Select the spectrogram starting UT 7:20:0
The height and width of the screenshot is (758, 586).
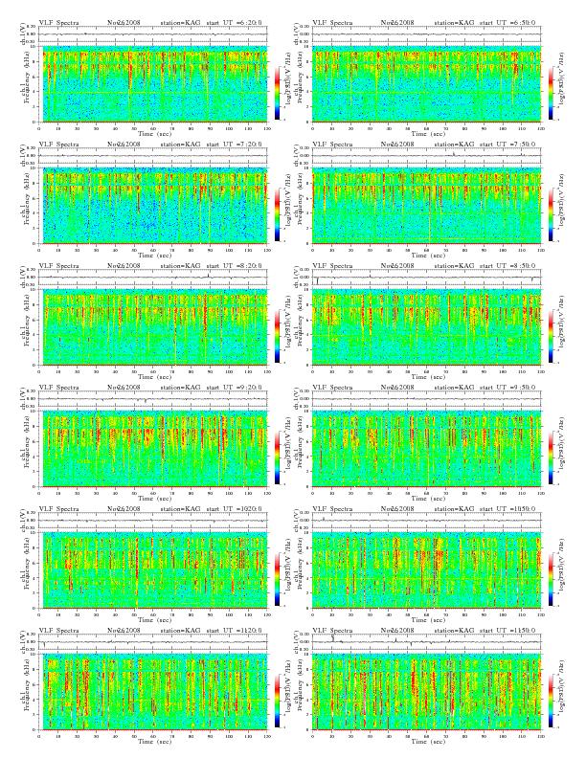pos(153,206)
